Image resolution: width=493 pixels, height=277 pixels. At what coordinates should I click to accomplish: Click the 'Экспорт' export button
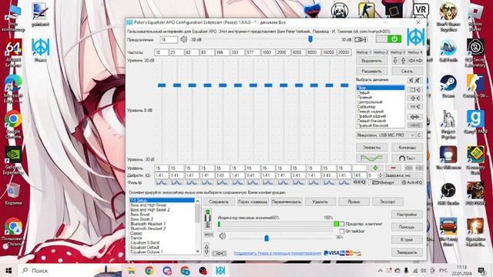point(387,202)
